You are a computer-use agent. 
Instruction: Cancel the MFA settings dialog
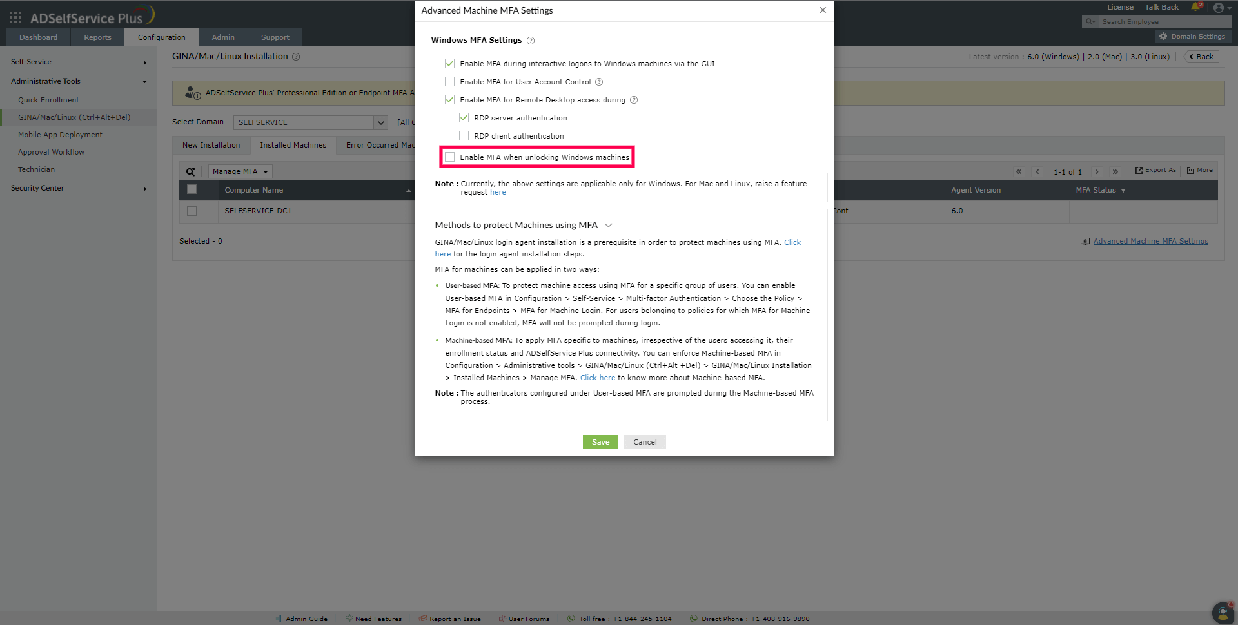pos(645,442)
